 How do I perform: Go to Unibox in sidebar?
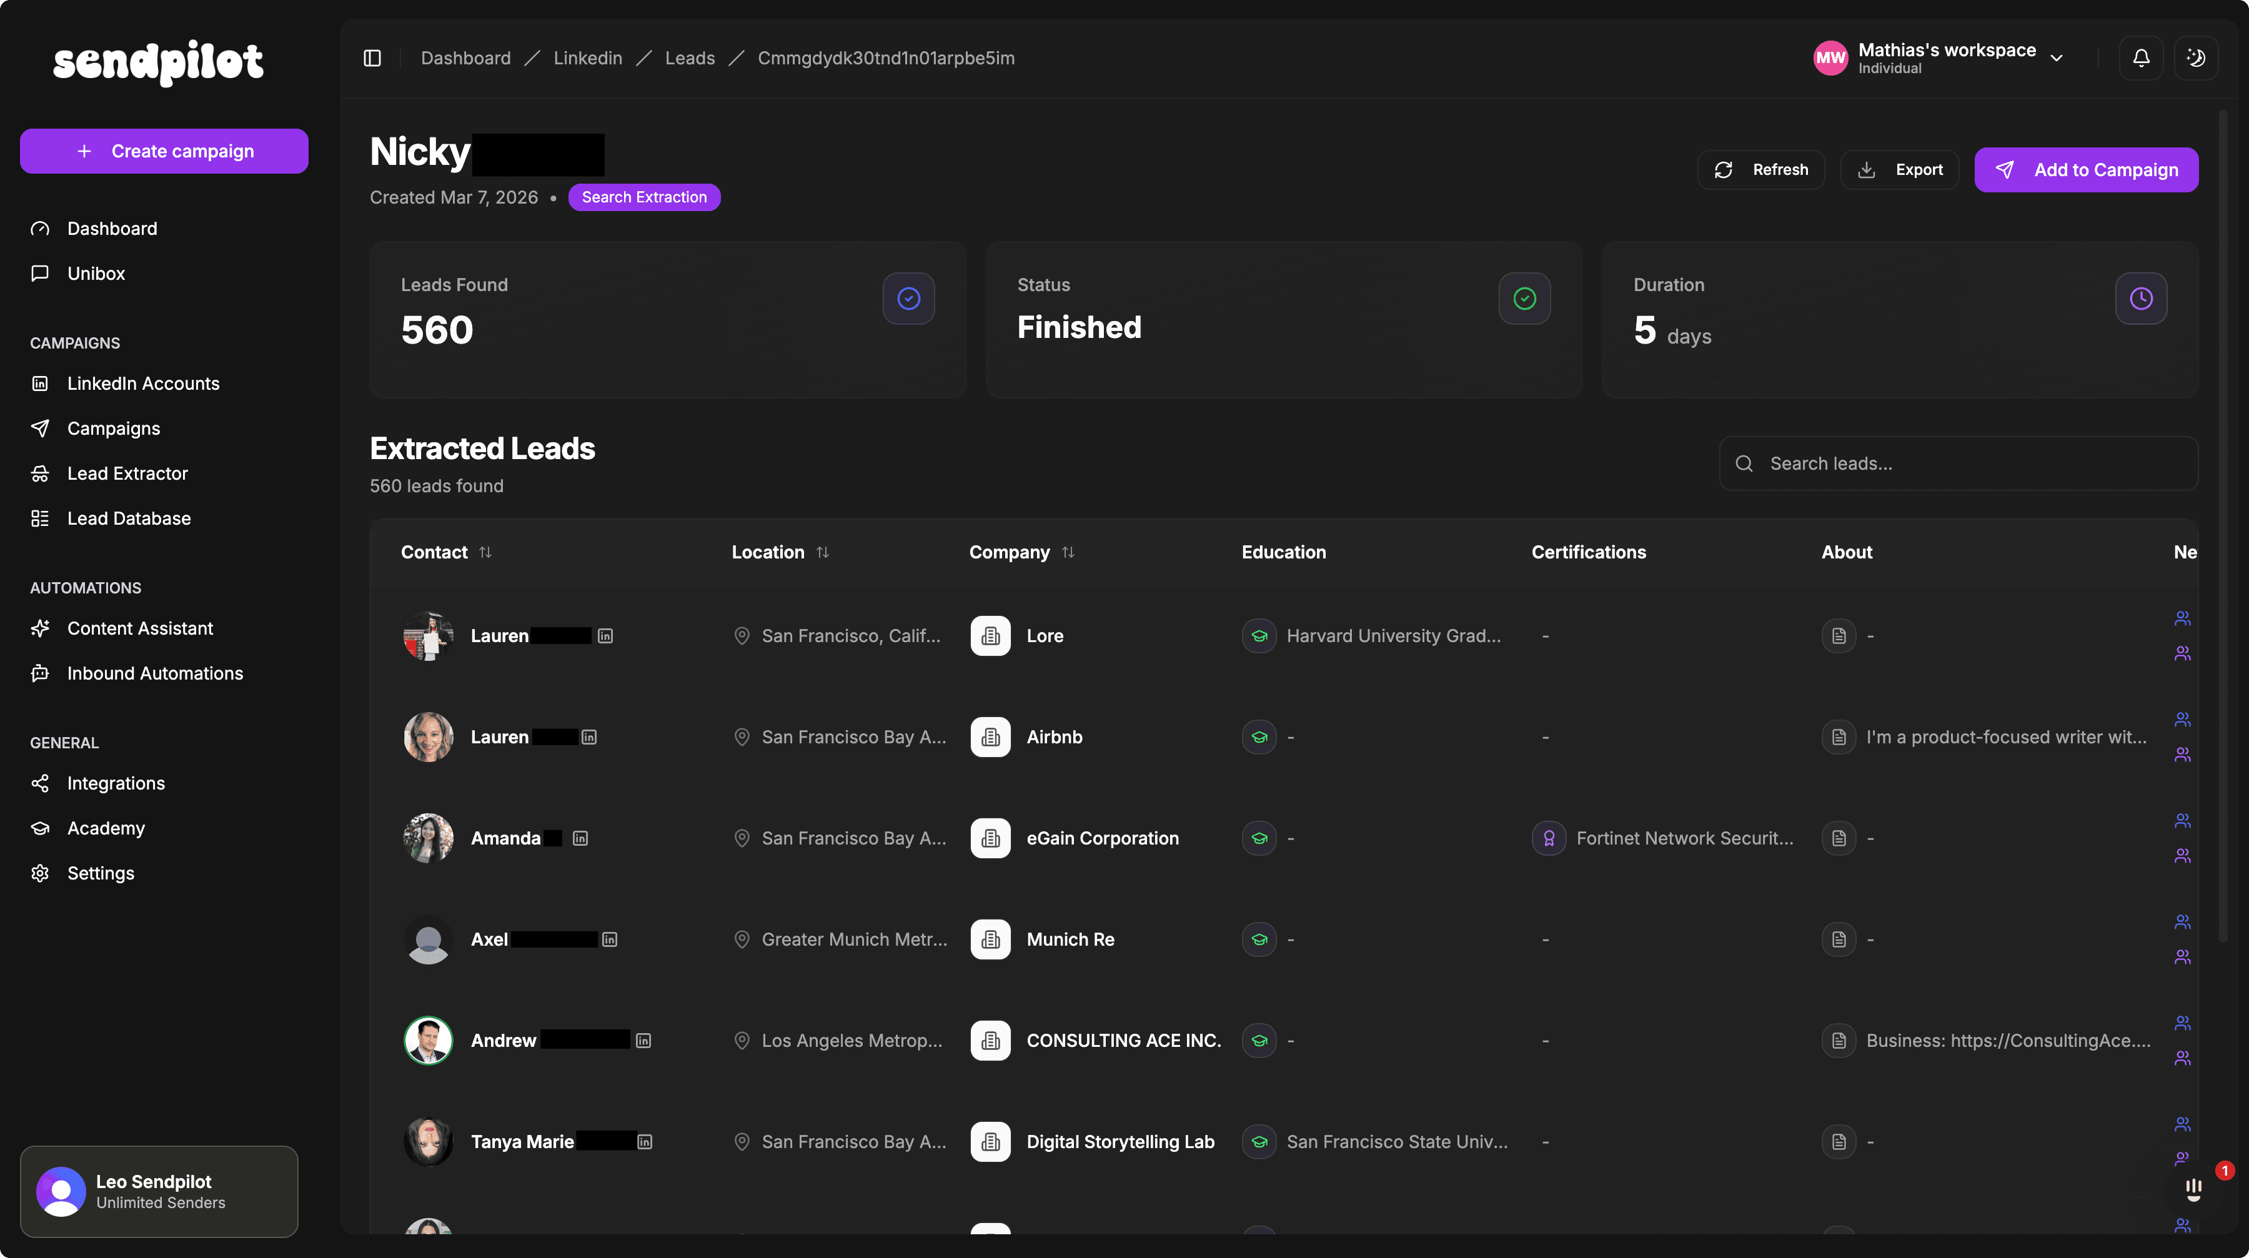pos(96,273)
